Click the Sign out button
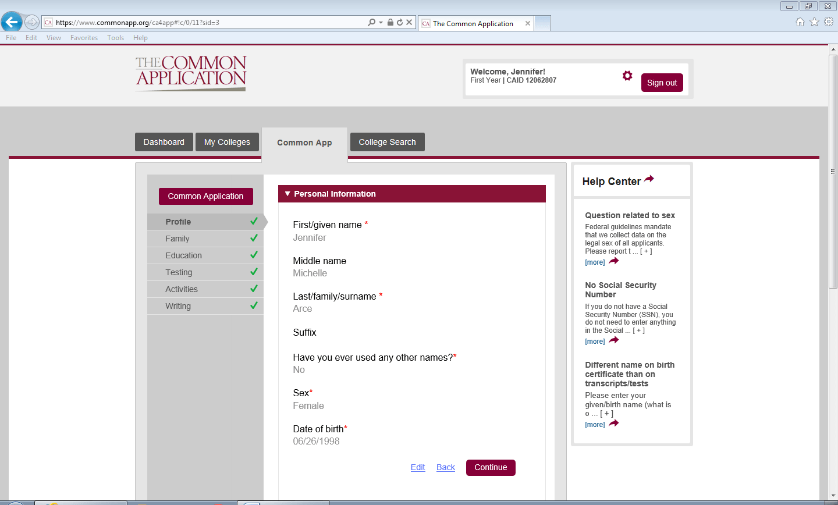Viewport: 838px width, 505px height. point(662,83)
